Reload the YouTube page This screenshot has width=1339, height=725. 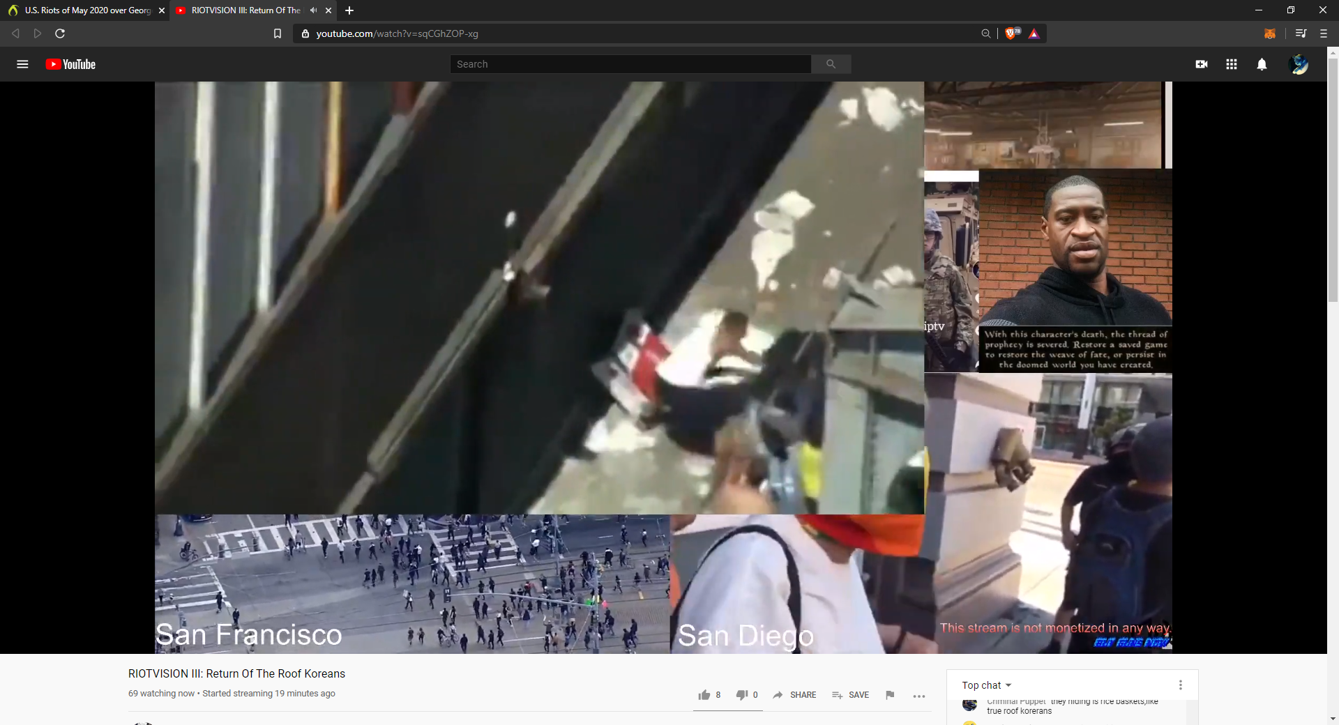pyautogui.click(x=60, y=33)
